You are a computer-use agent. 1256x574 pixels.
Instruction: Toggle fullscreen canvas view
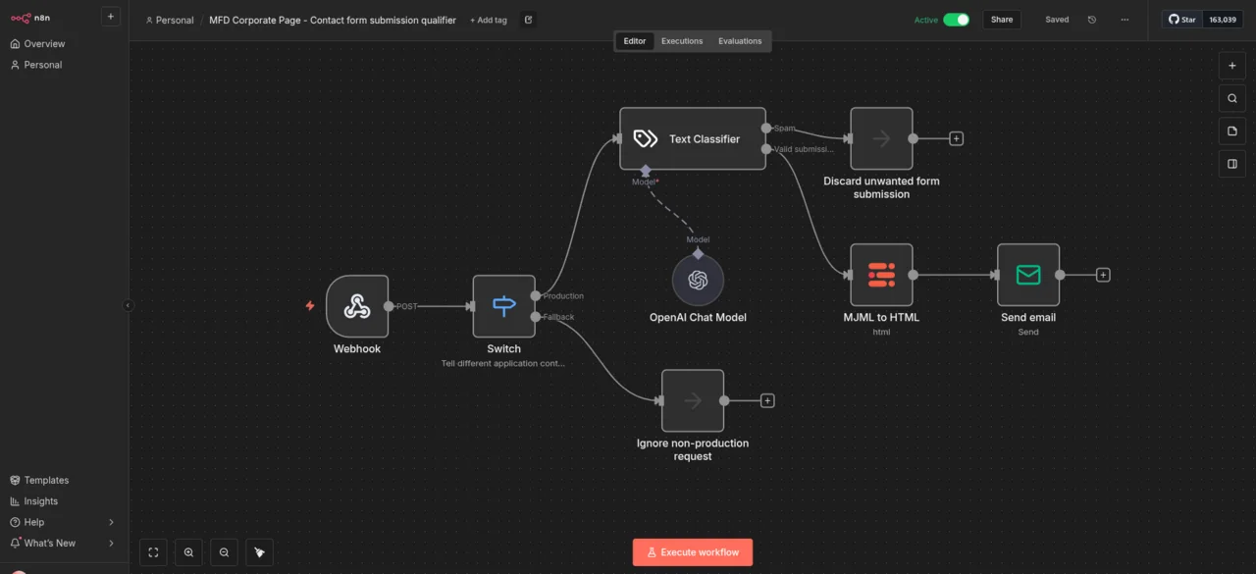point(153,551)
